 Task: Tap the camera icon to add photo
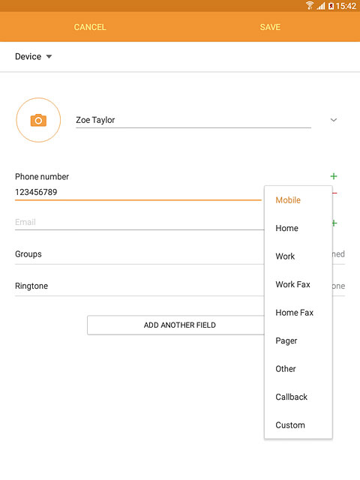tap(38, 120)
